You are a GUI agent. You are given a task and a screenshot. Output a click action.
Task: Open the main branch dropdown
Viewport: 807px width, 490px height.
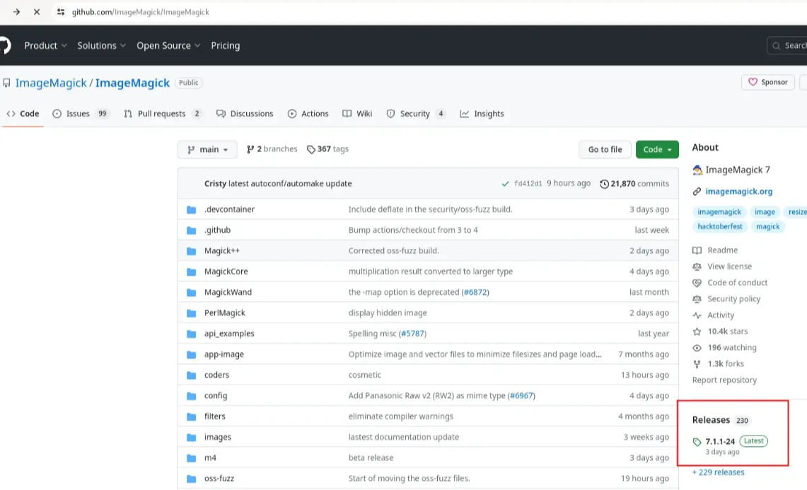[207, 149]
